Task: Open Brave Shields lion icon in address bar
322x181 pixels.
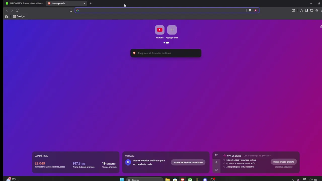Action: (250, 10)
